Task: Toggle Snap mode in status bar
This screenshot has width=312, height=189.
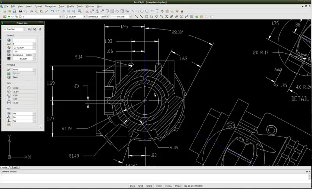Action: [x=132, y=186]
